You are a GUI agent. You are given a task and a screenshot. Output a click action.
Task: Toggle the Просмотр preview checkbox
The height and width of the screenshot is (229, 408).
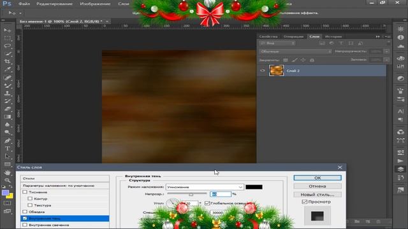point(305,202)
